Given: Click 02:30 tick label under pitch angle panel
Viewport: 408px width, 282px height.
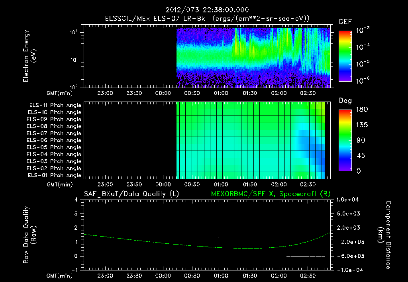Looking at the screenshot, I should tap(308, 184).
